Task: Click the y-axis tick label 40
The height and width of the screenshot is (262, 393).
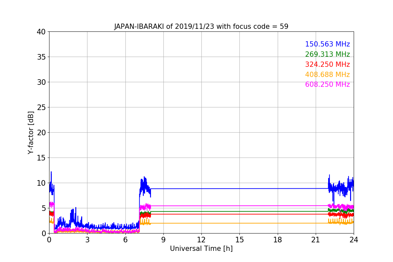Action: coord(41,32)
